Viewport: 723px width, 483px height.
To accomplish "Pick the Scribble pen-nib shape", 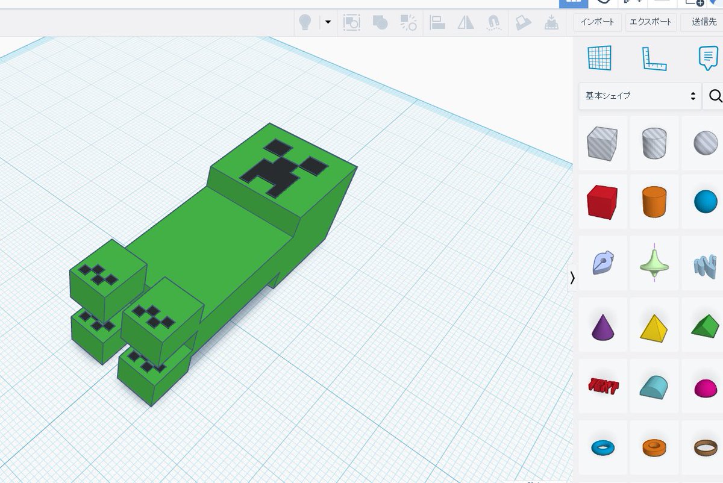I will pyautogui.click(x=602, y=264).
